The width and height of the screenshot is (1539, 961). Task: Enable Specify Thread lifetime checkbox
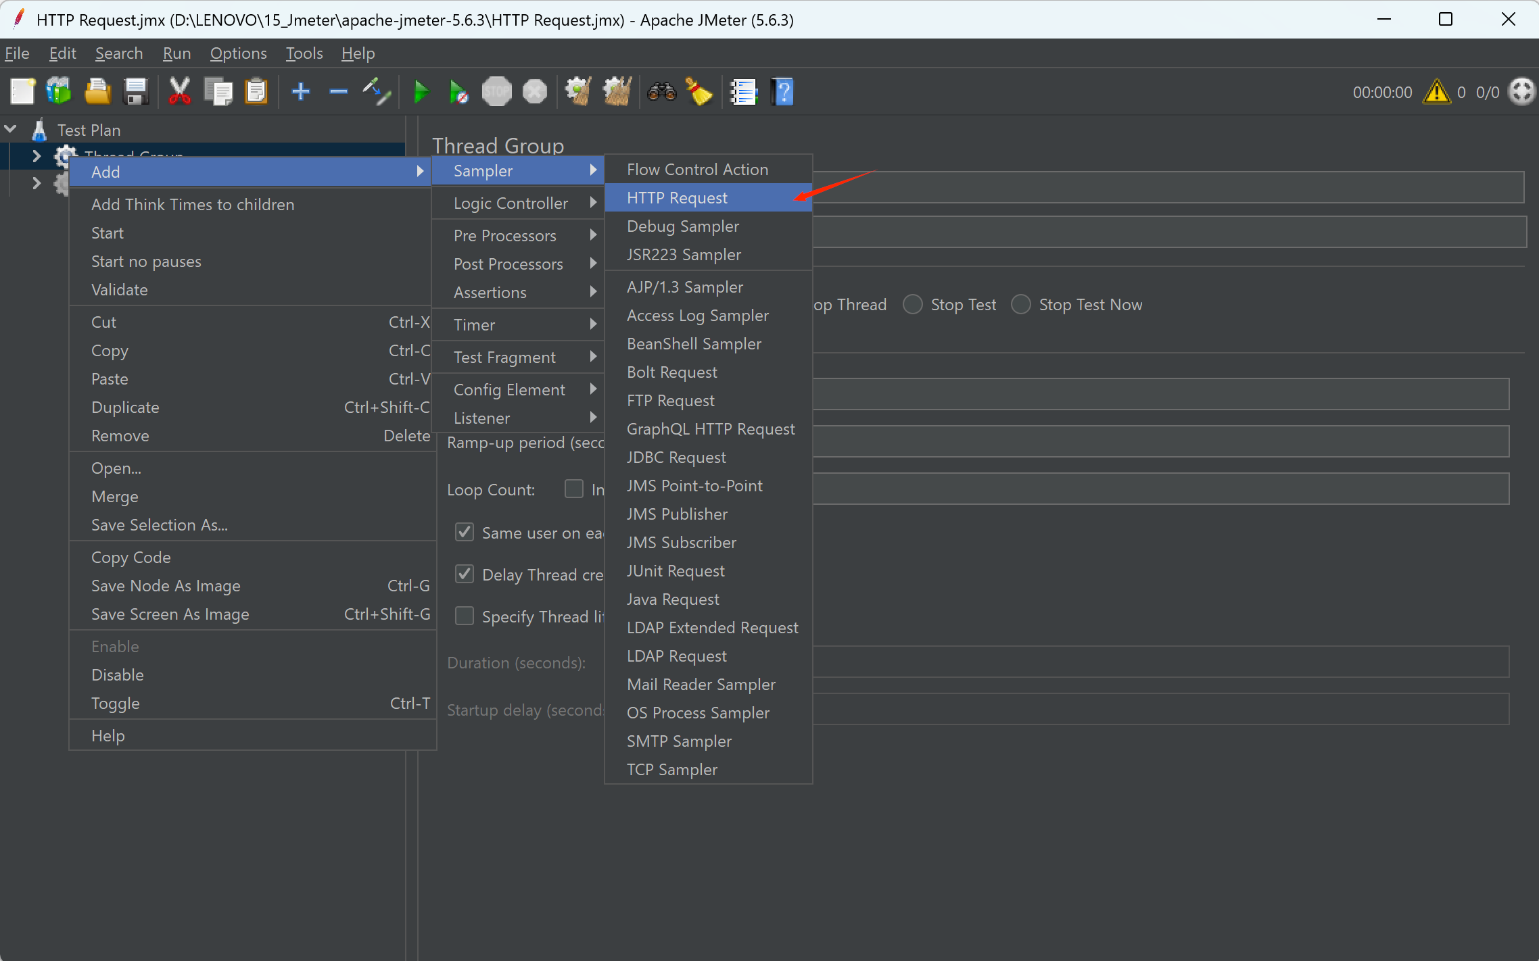pos(465,616)
